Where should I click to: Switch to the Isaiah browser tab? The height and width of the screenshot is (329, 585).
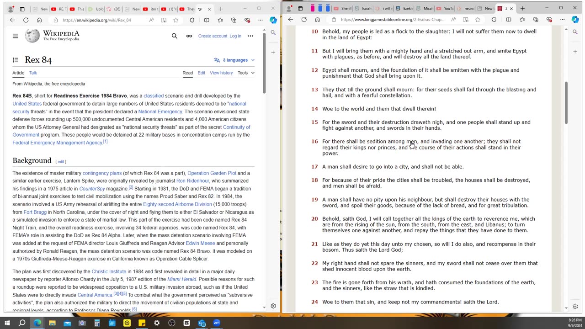pyautogui.click(x=363, y=9)
